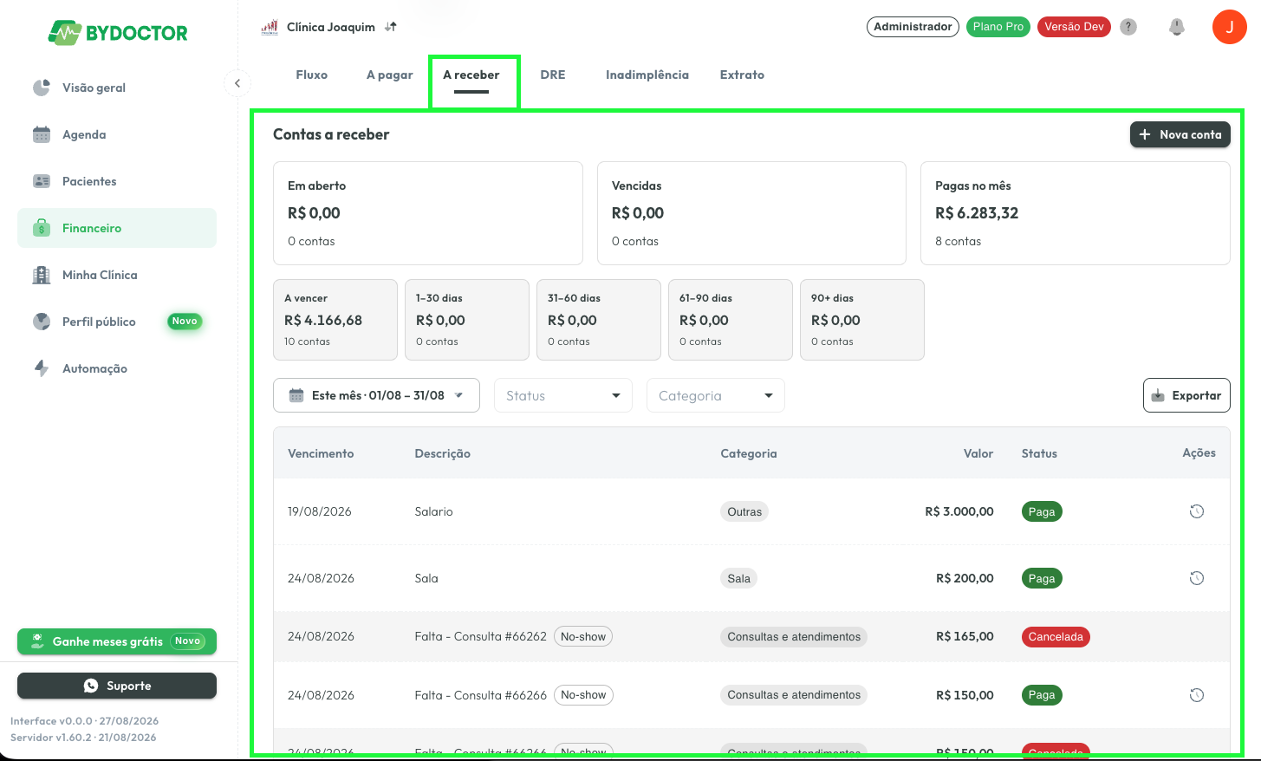Click the Paga status on Sala row
1261x761 pixels.
point(1042,578)
